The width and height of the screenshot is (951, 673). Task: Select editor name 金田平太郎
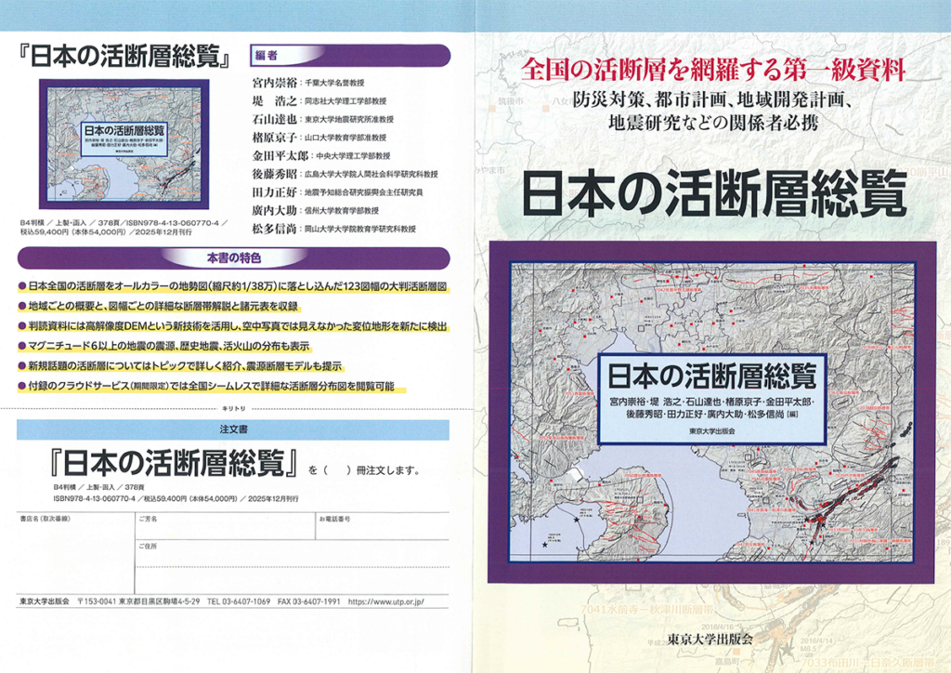(x=281, y=155)
